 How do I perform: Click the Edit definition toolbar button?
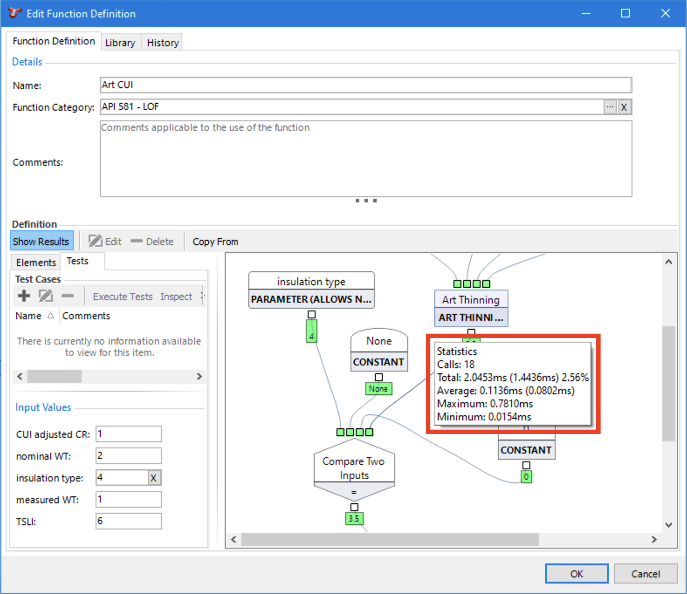105,242
